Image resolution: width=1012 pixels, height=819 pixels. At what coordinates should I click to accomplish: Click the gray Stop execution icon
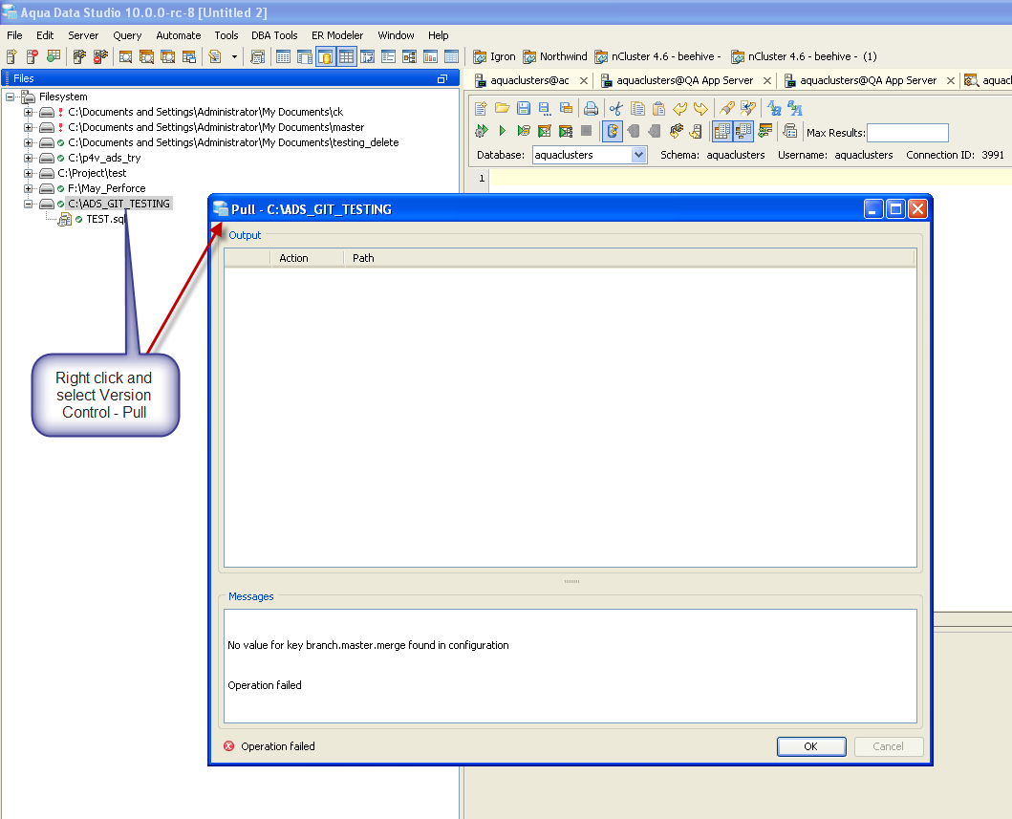click(586, 131)
